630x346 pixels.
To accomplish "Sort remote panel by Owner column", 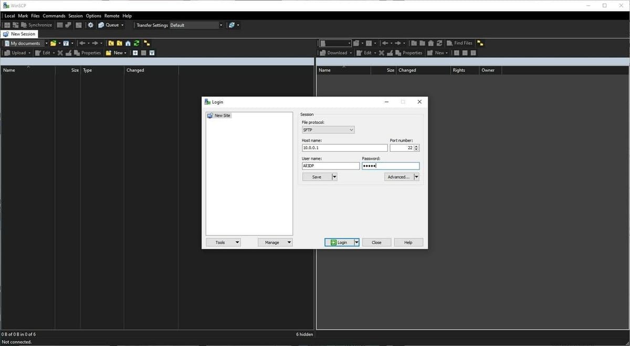I will (491, 70).
